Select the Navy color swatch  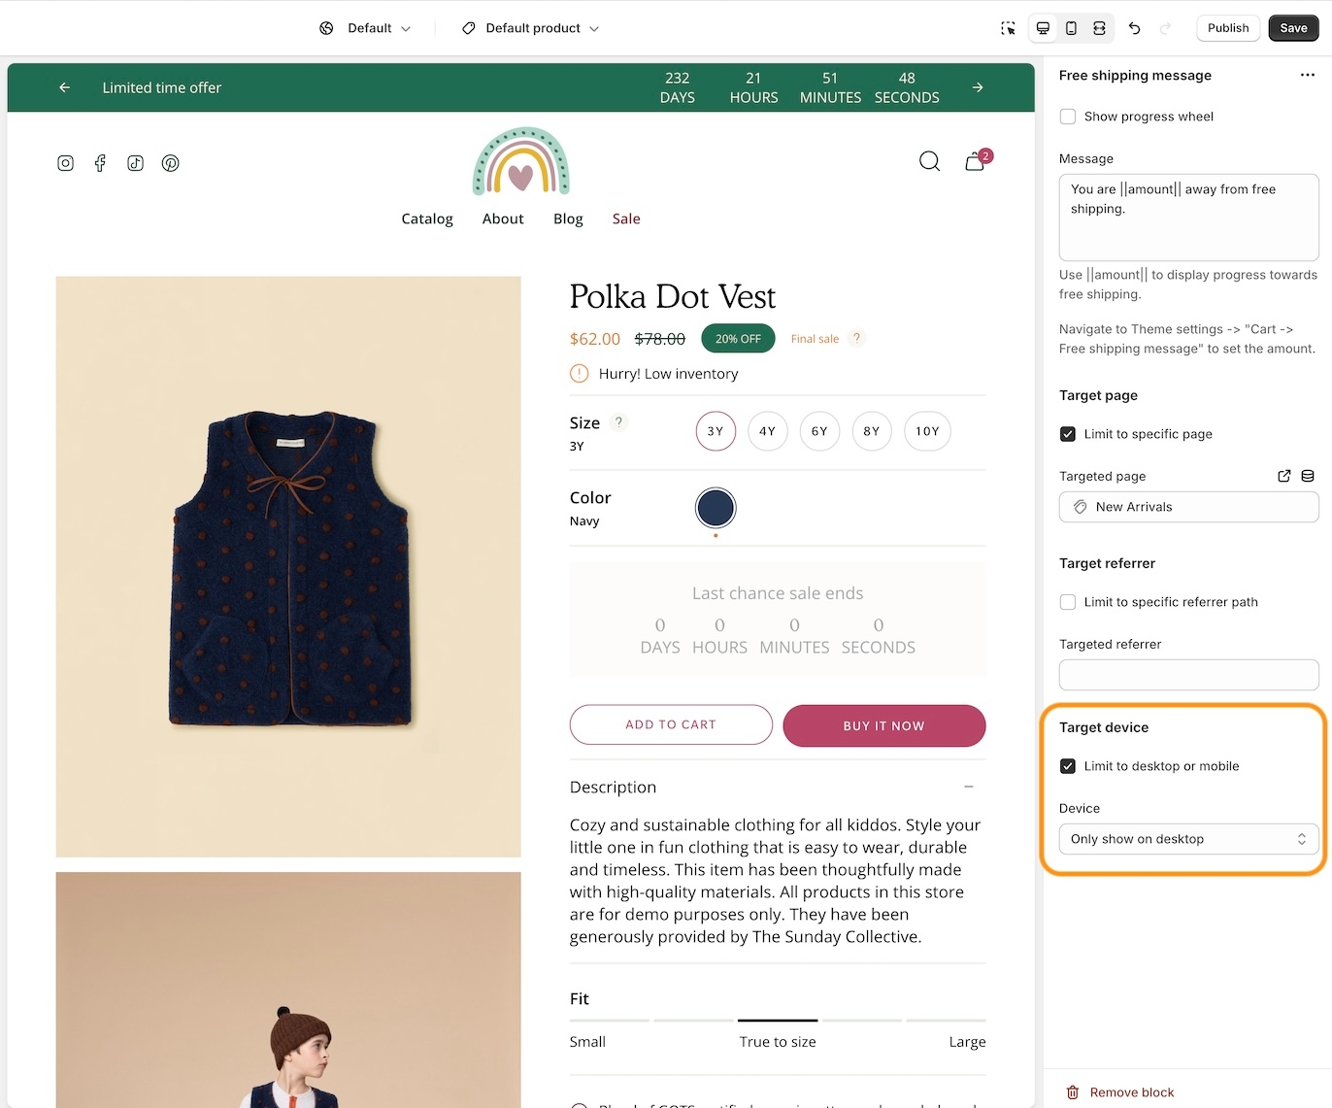(716, 508)
